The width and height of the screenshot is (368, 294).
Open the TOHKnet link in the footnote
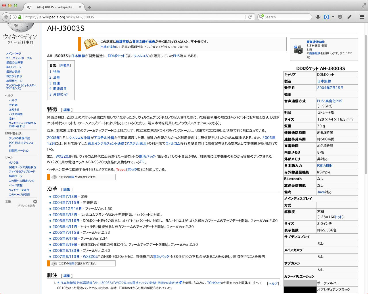point(214,283)
